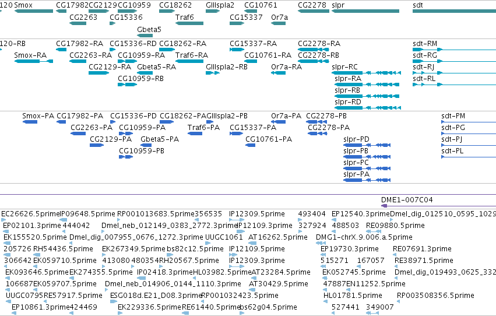This screenshot has width=496, height=316.
Task: Click the EP12540.3prime label
Action: pos(361,214)
